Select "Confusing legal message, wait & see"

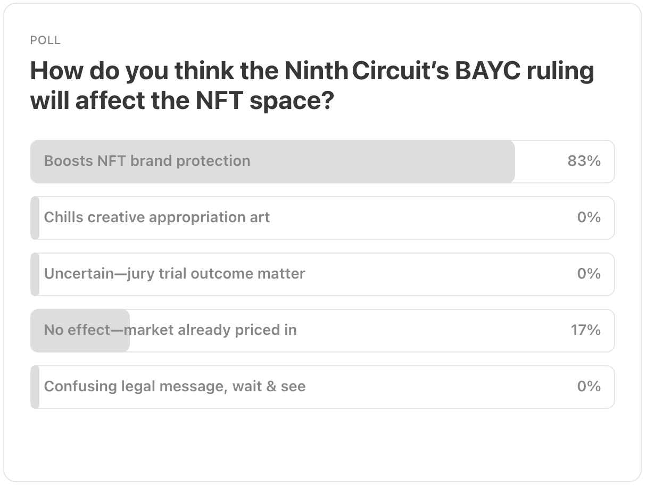(x=175, y=387)
